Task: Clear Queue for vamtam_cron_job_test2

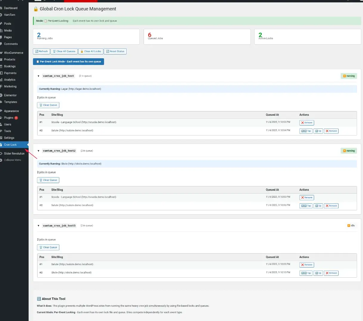Action: pos(48,180)
